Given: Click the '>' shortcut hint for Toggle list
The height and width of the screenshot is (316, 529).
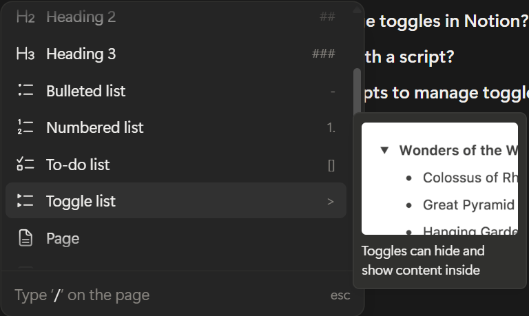Looking at the screenshot, I should 331,202.
